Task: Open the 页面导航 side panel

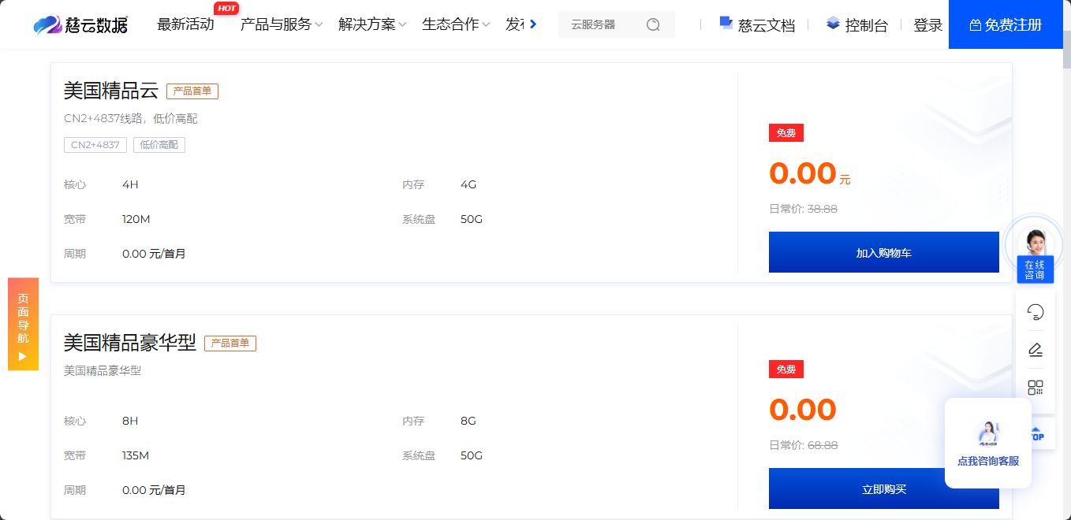Action: pos(23,324)
